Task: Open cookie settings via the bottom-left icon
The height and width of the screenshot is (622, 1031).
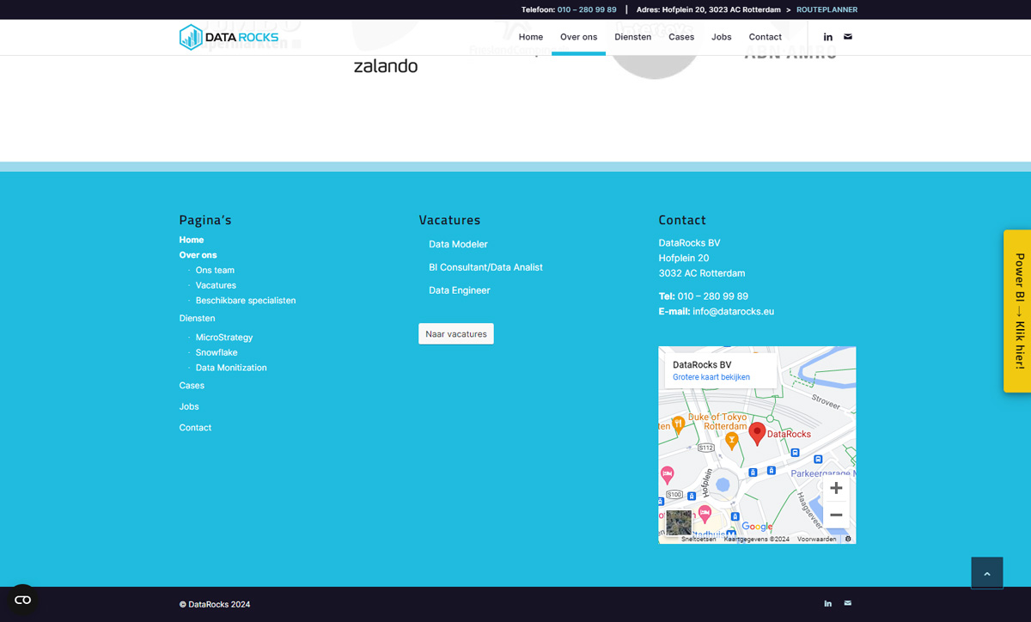Action: click(22, 599)
